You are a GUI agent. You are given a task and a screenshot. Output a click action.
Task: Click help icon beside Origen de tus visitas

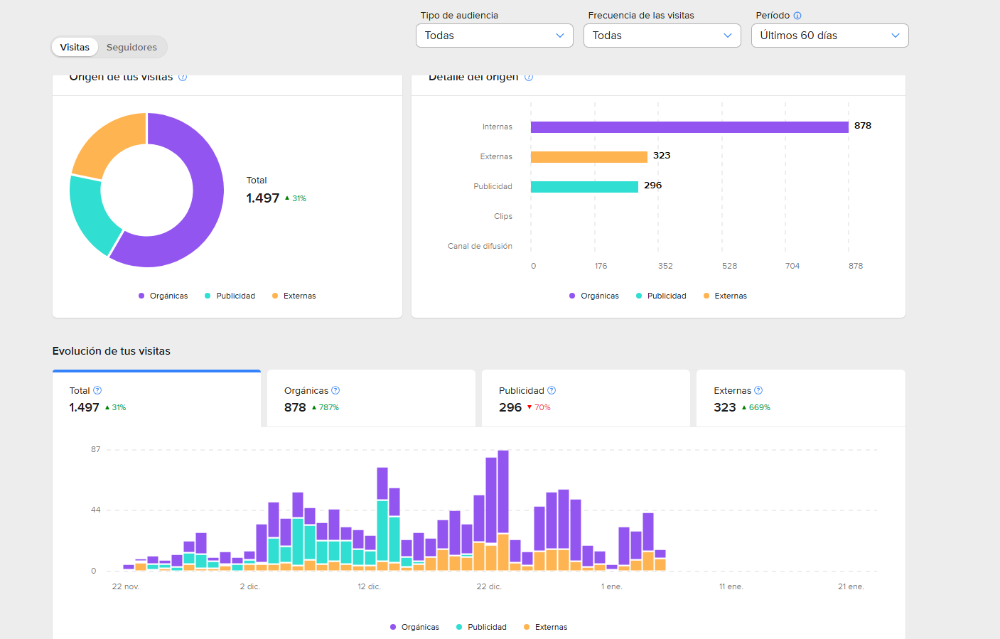[183, 77]
